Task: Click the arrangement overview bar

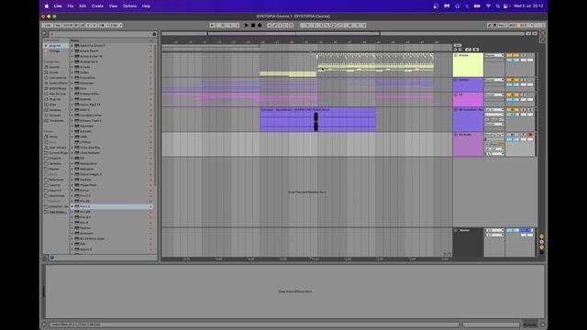Action: pyautogui.click(x=342, y=34)
